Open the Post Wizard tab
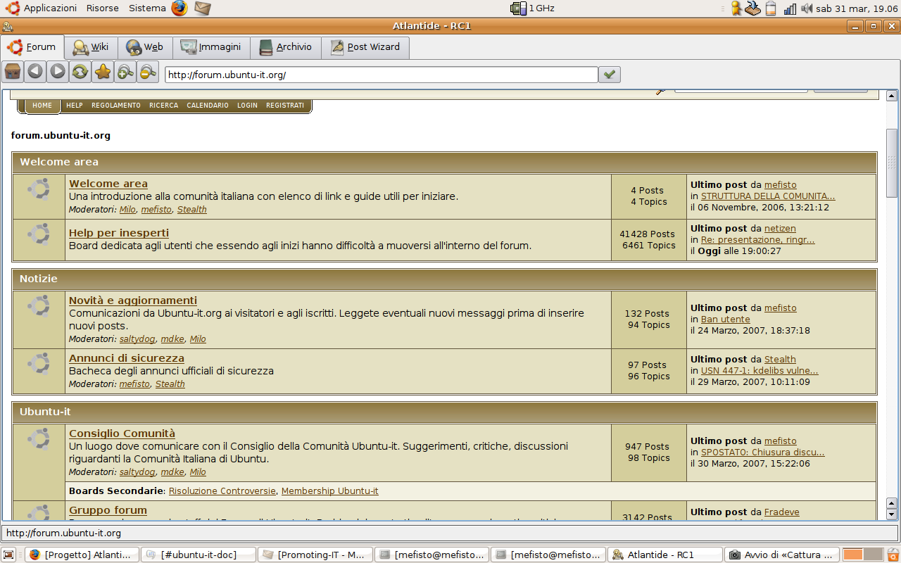This screenshot has width=901, height=563. 365,47
